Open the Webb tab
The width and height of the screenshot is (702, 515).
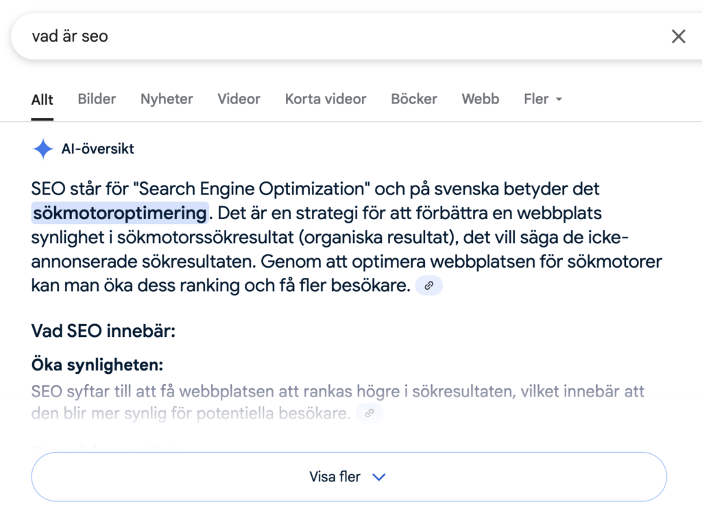481,99
